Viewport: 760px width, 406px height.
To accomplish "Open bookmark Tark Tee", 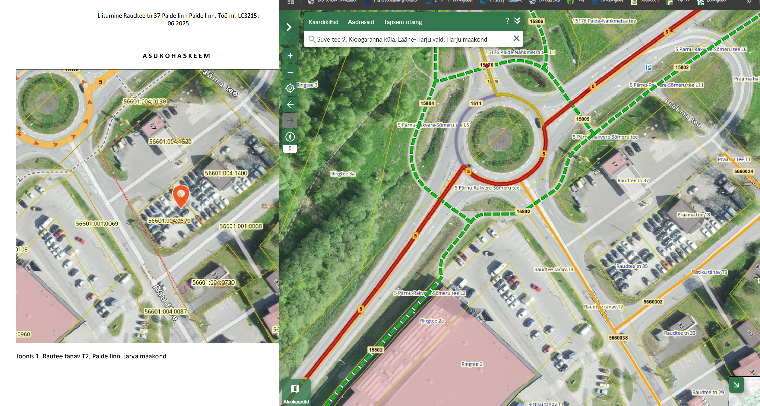I will pos(678,2).
